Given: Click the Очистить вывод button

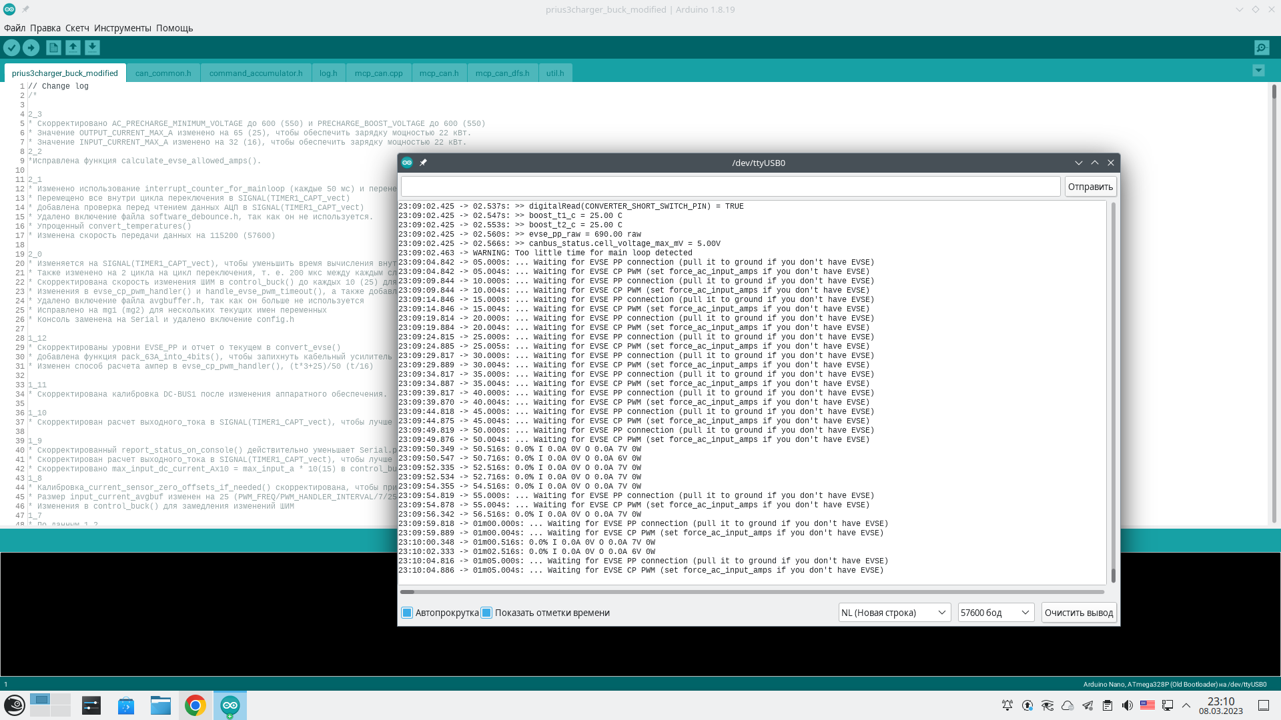Looking at the screenshot, I should tap(1078, 613).
